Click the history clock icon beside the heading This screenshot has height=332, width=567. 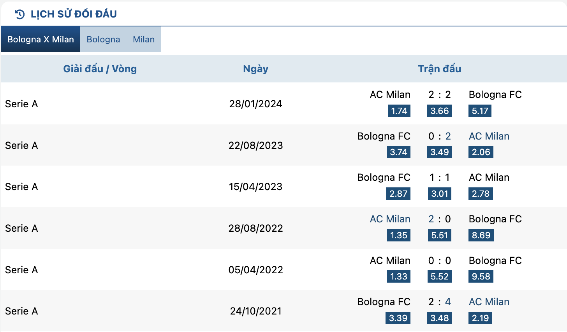(x=19, y=14)
